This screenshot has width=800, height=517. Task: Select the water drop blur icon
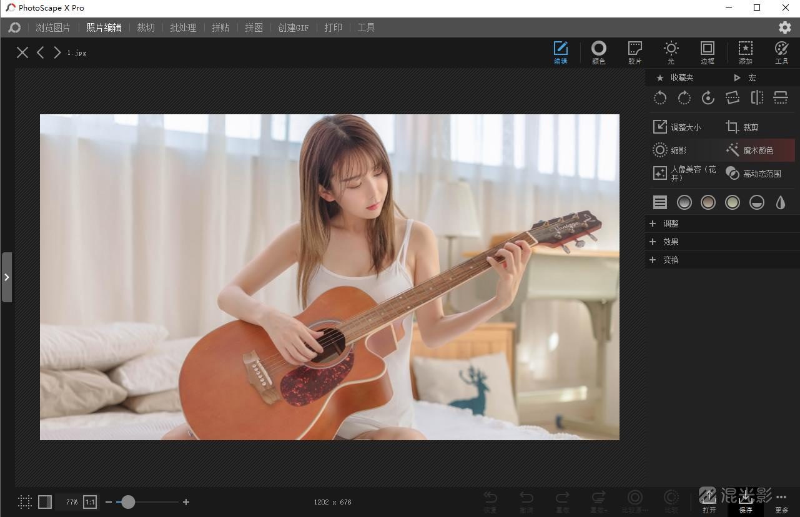781,202
